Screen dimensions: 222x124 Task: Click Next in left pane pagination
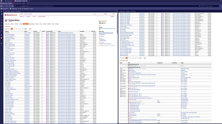pos(30,29)
